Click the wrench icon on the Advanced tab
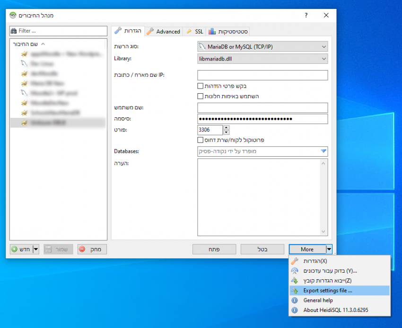 [x=150, y=31]
